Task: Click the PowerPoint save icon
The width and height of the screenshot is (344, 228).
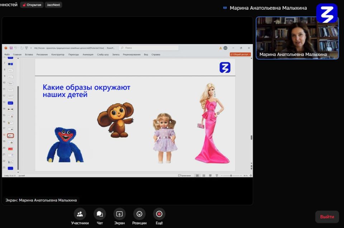Action: tap(11, 48)
